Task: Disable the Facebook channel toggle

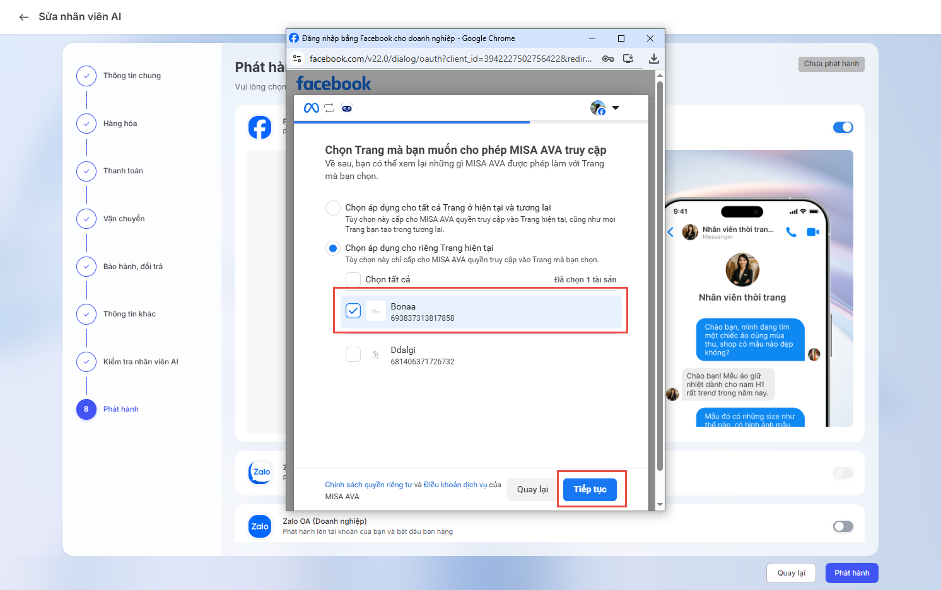Action: (x=843, y=127)
